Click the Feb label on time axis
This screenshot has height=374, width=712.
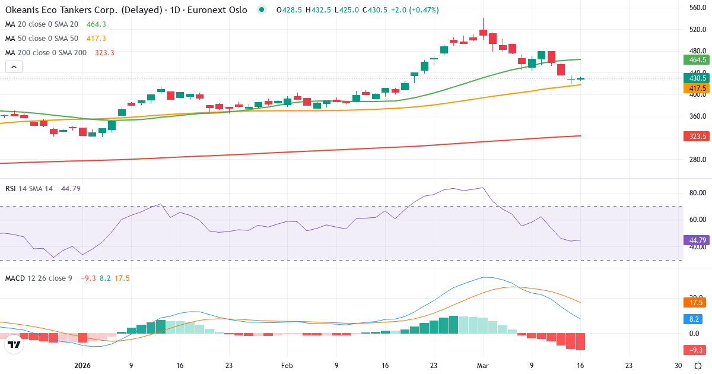pyautogui.click(x=287, y=366)
